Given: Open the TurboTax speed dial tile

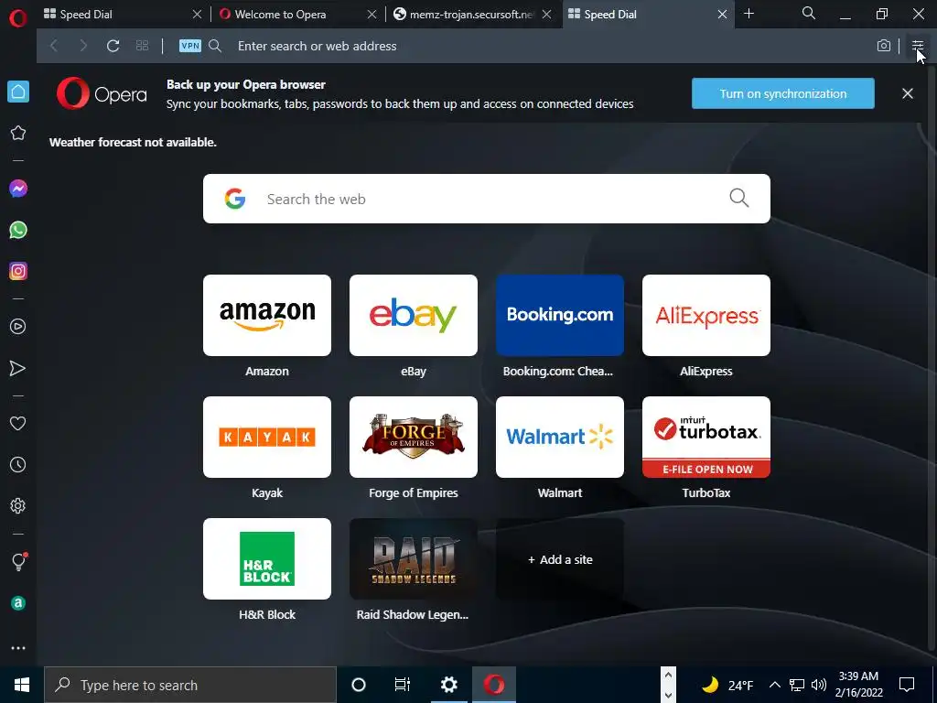Looking at the screenshot, I should 706,437.
